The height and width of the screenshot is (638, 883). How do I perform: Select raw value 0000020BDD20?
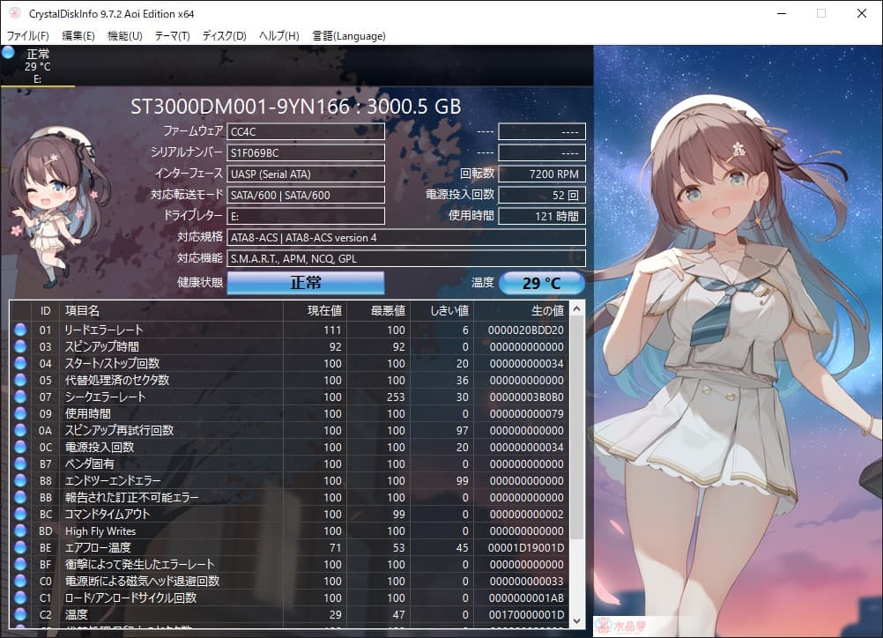coord(526,330)
